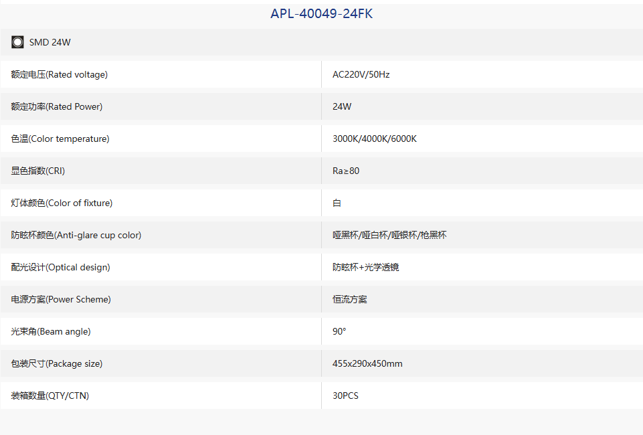Click the 防眩杯+光学透镜 value
Image resolution: width=643 pixels, height=435 pixels.
(366, 267)
